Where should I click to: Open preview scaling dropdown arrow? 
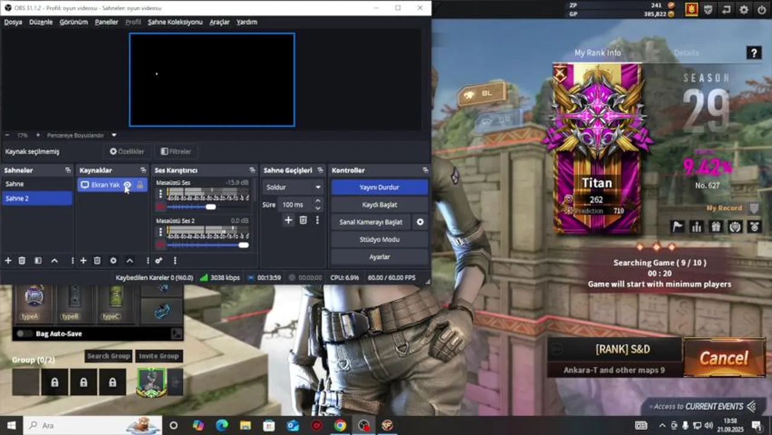pos(114,135)
